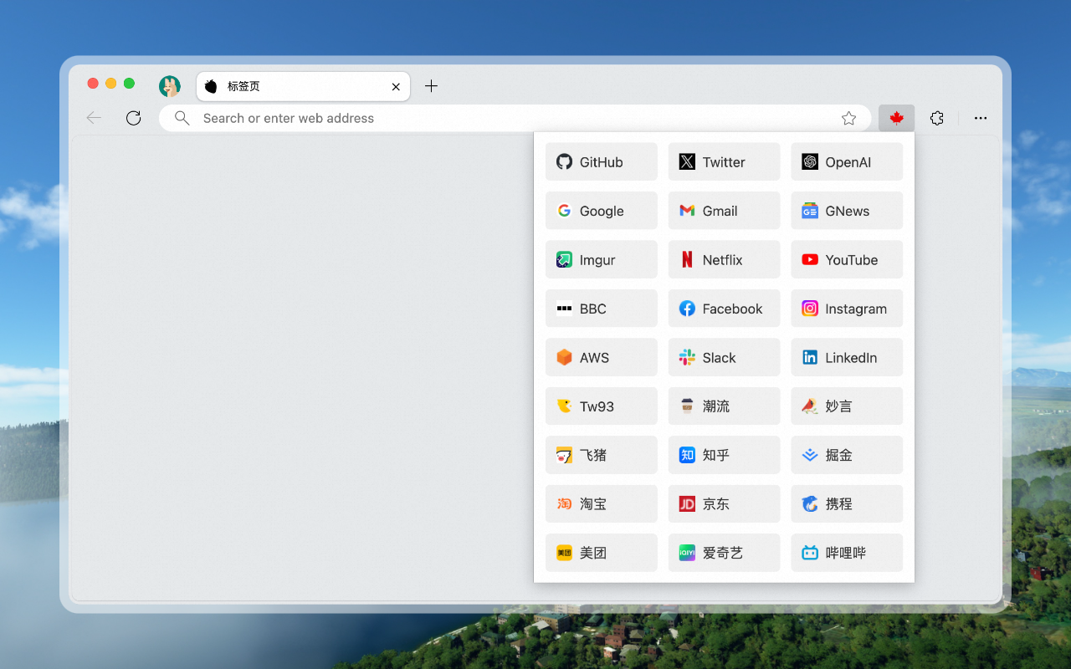Open the GitHub shortcut

(601, 161)
